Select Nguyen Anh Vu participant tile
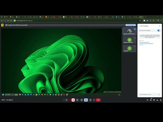 point(129,32)
